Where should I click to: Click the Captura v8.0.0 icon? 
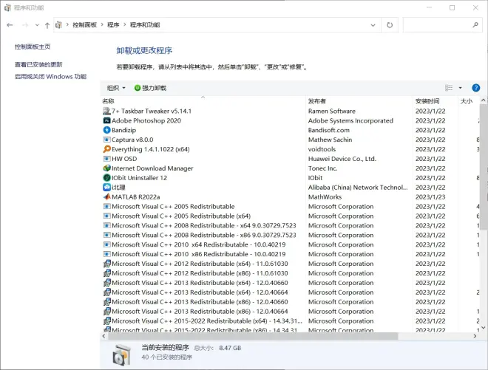[x=106, y=140]
